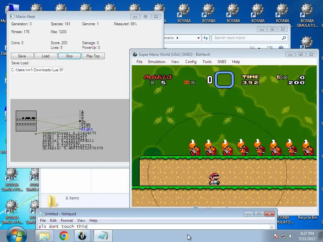Image resolution: width=323 pixels, height=242 pixels.
Task: Click the 'Genome: 1' label
Action: (x=90, y=24)
